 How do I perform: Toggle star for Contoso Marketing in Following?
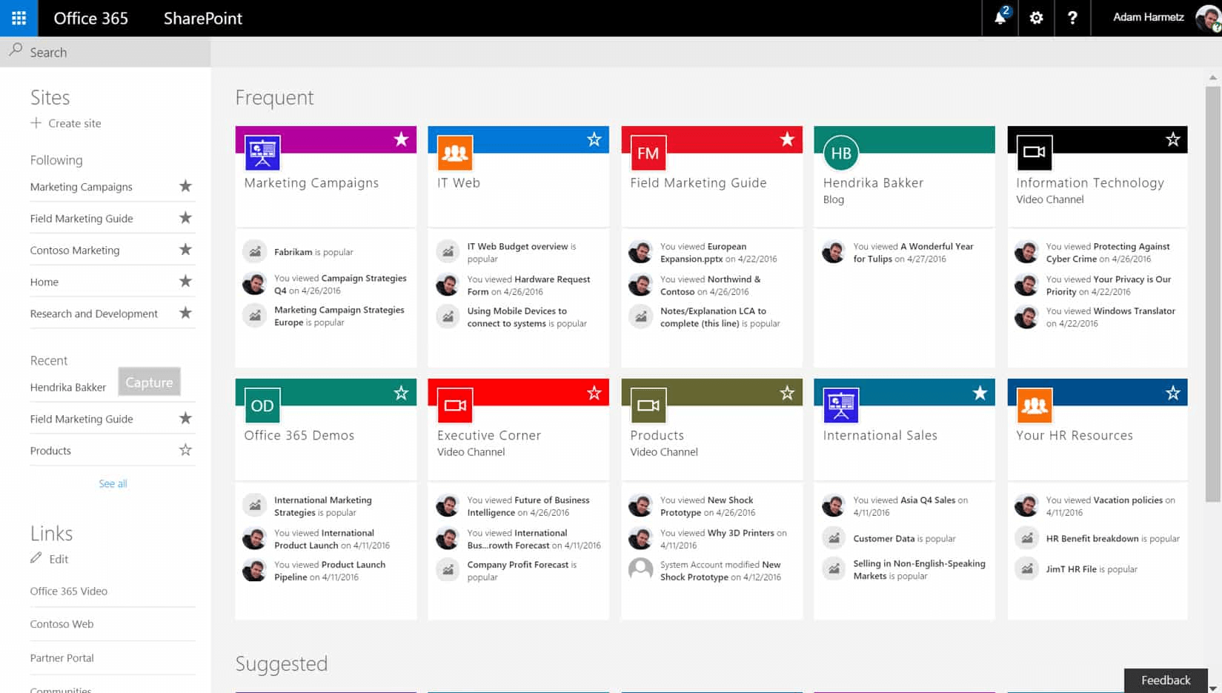[x=185, y=250]
